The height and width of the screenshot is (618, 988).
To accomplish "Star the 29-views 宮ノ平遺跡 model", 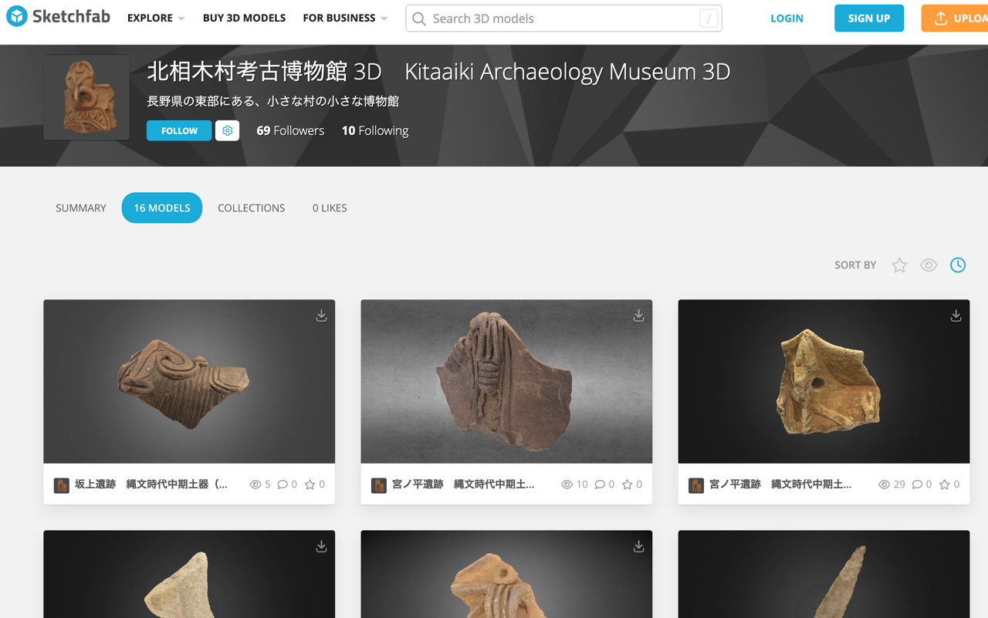I will click(944, 485).
